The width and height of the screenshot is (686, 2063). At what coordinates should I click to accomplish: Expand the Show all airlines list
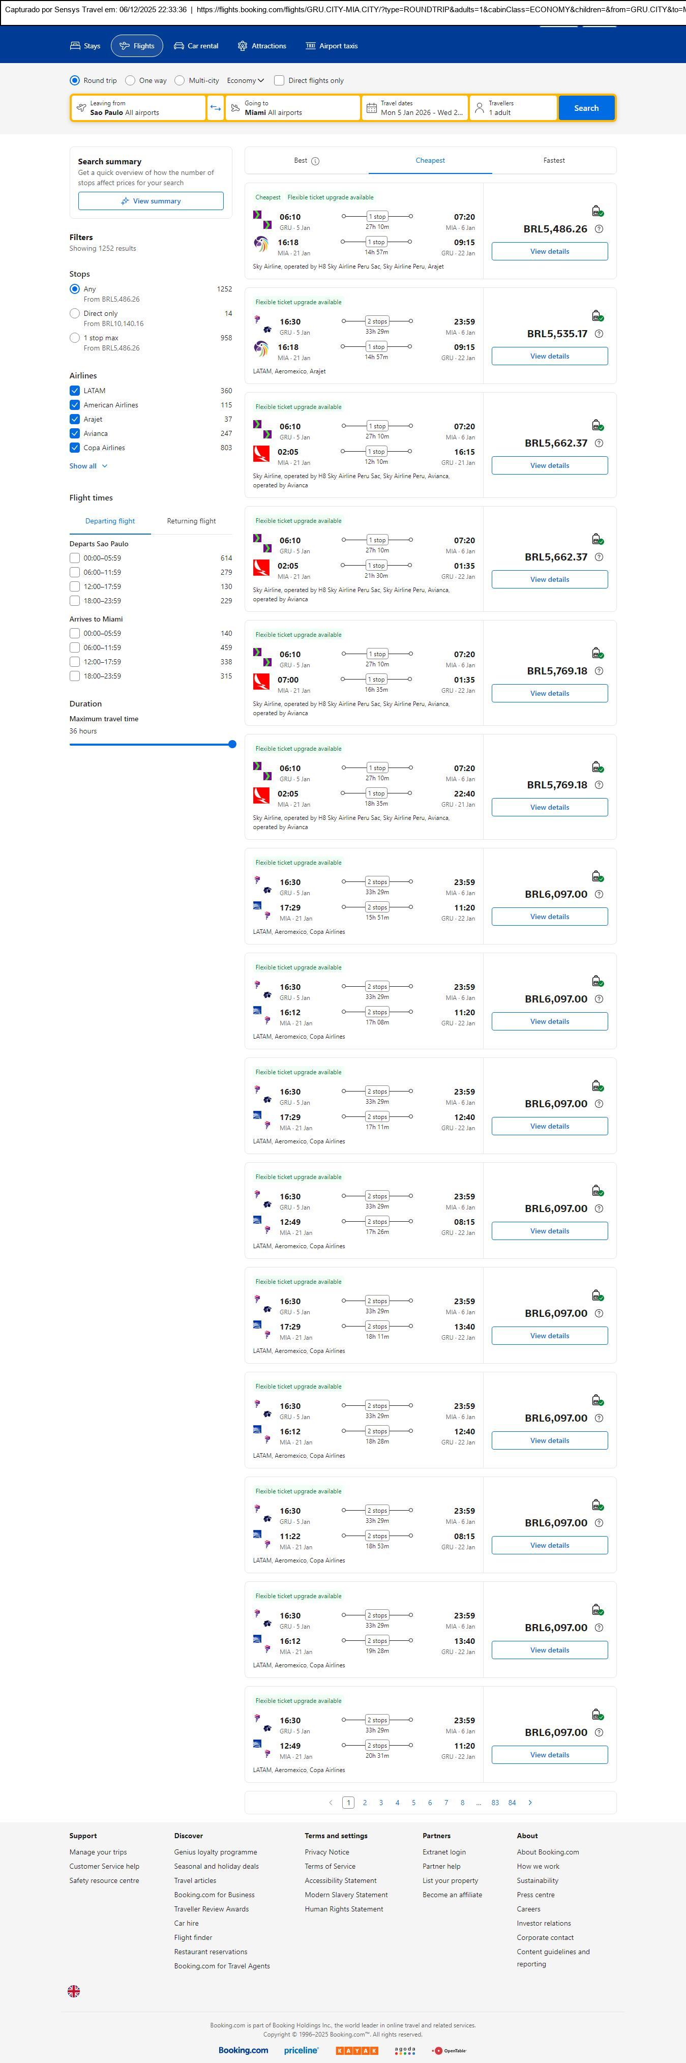click(x=88, y=466)
